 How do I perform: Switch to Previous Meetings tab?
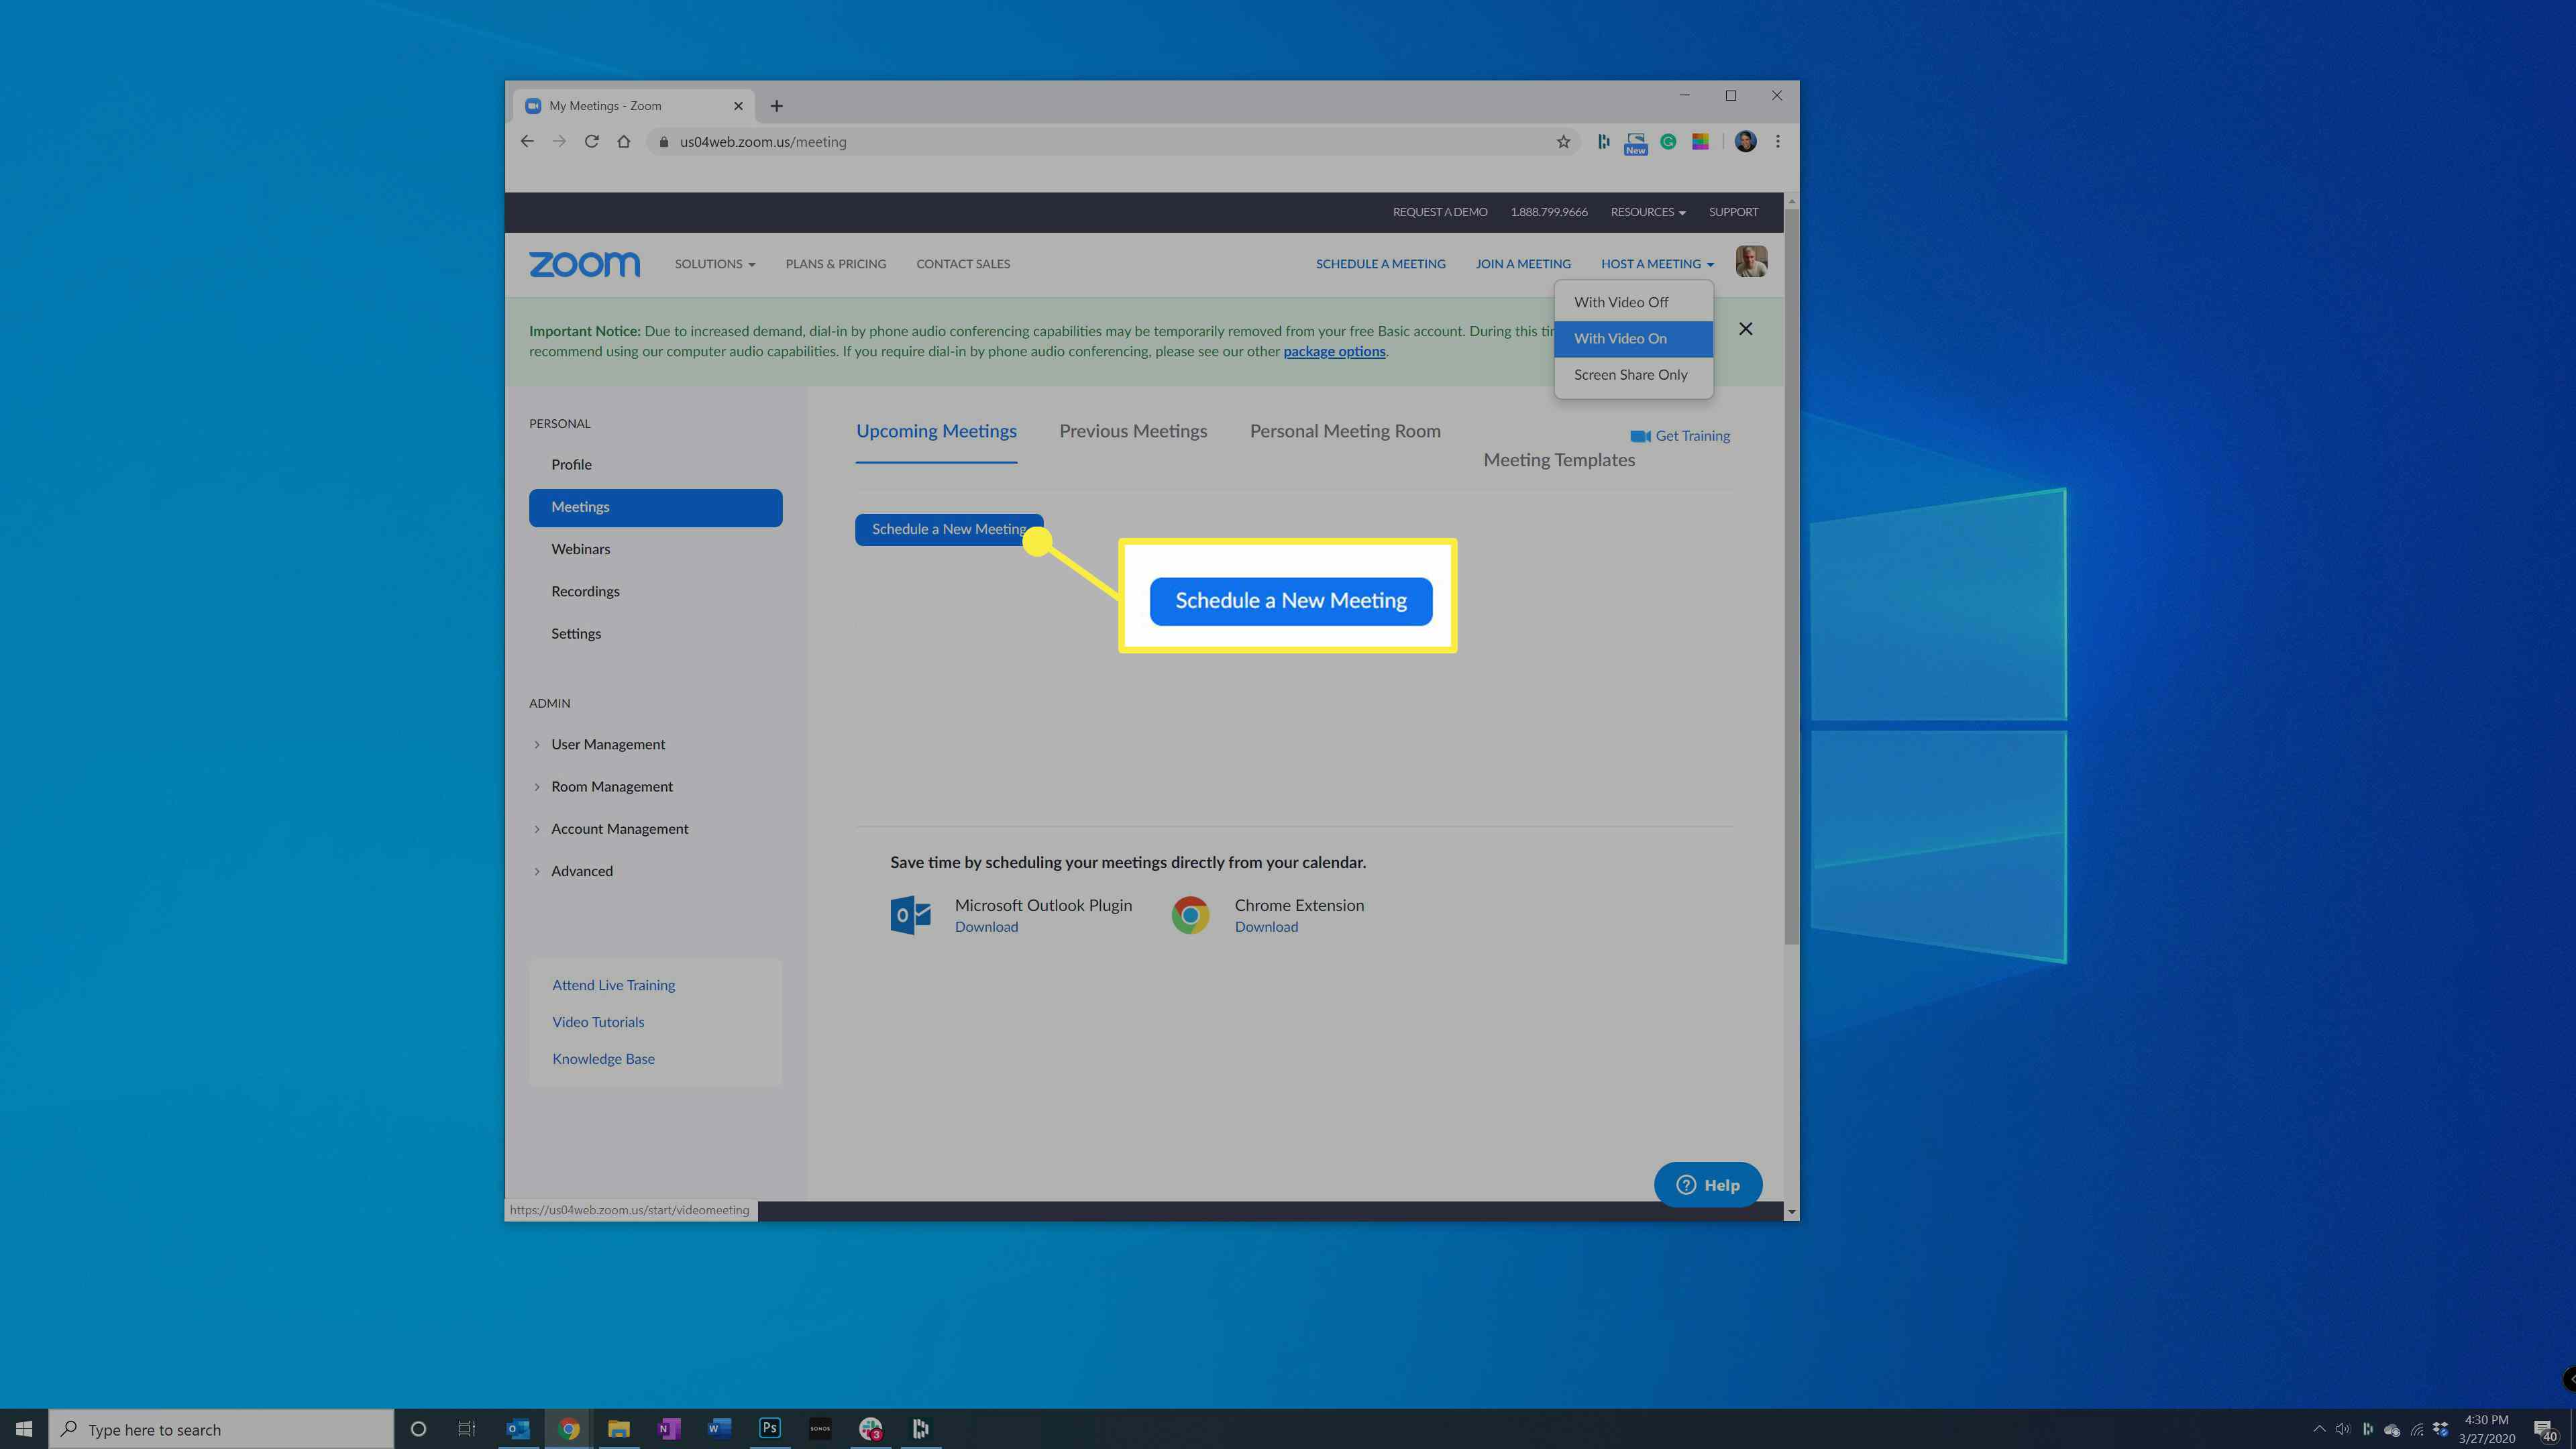[x=1132, y=430]
